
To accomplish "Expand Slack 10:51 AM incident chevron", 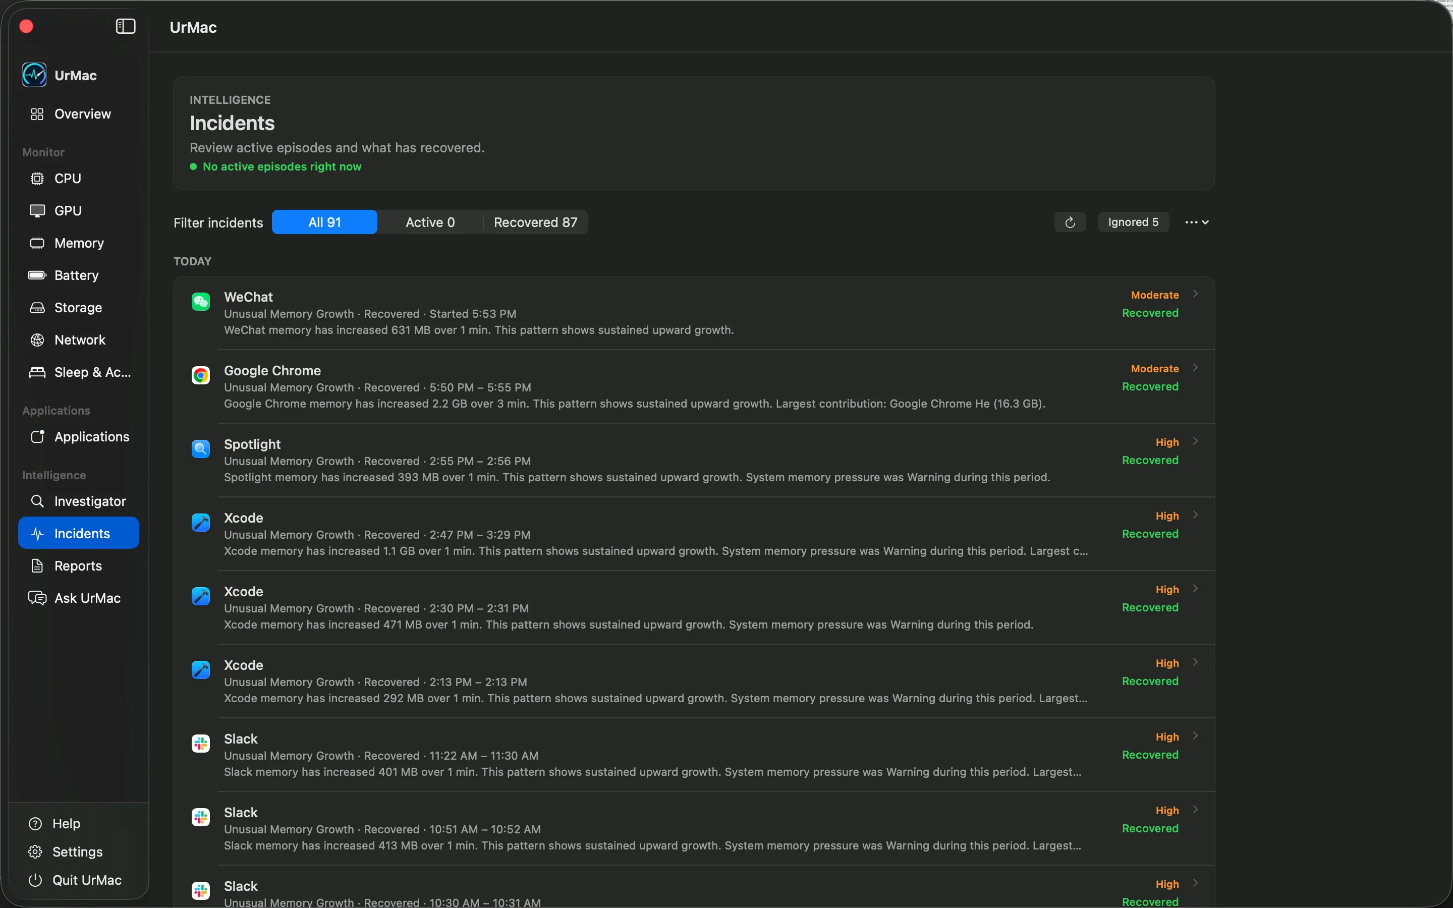I will [x=1195, y=810].
